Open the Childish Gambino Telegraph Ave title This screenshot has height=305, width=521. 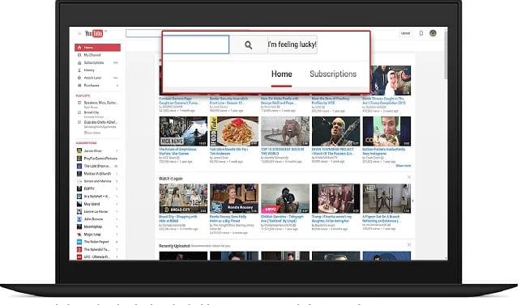click(283, 218)
